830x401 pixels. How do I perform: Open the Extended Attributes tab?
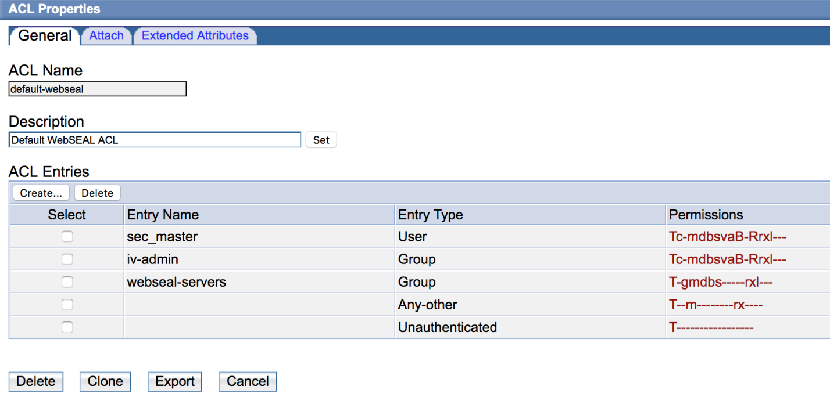195,35
